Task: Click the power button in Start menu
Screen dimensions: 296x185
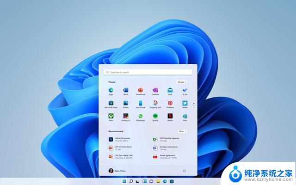Action: (x=184, y=171)
